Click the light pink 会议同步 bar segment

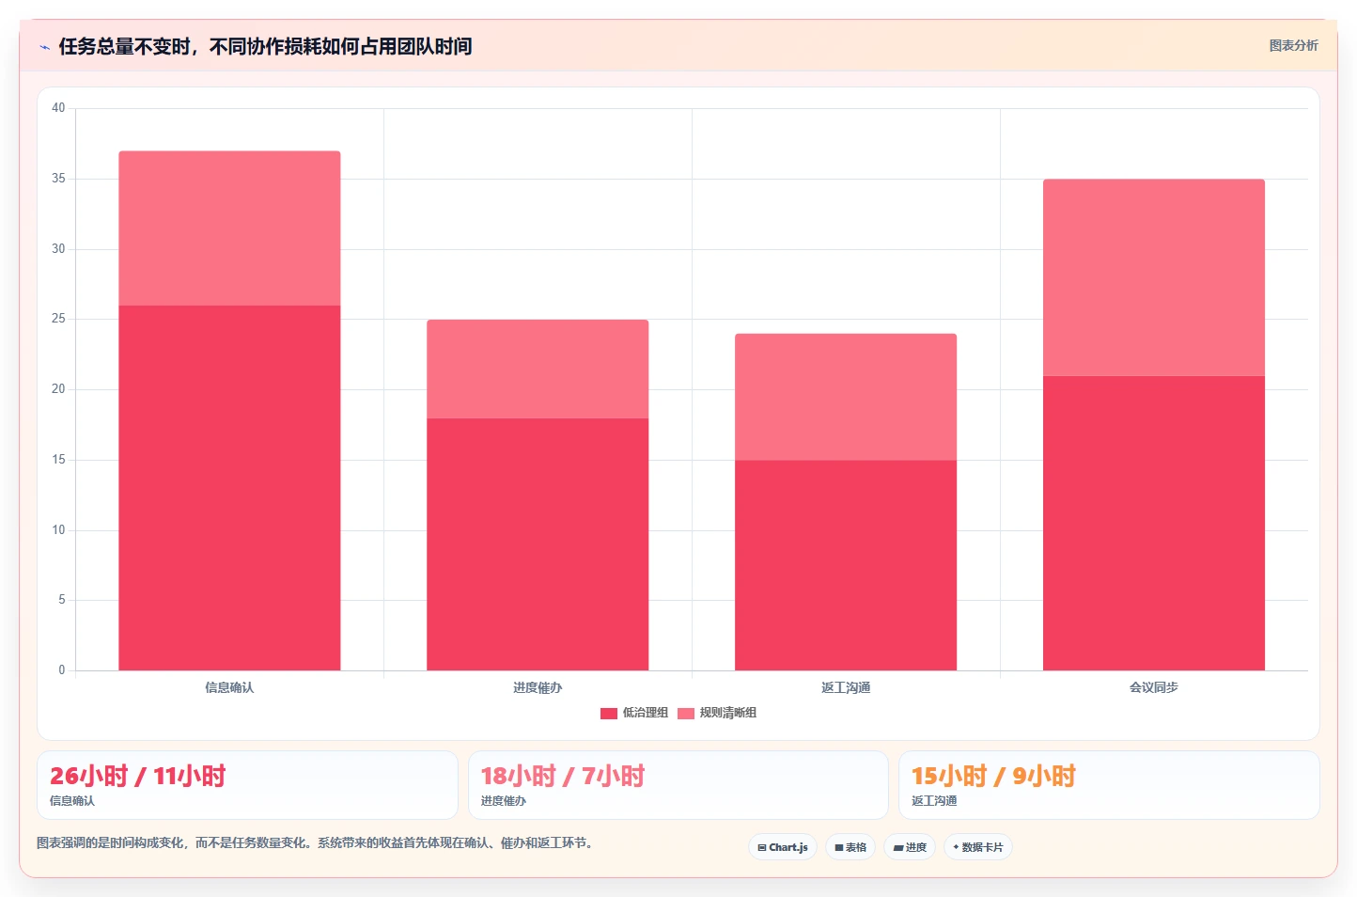pyautogui.click(x=1154, y=277)
